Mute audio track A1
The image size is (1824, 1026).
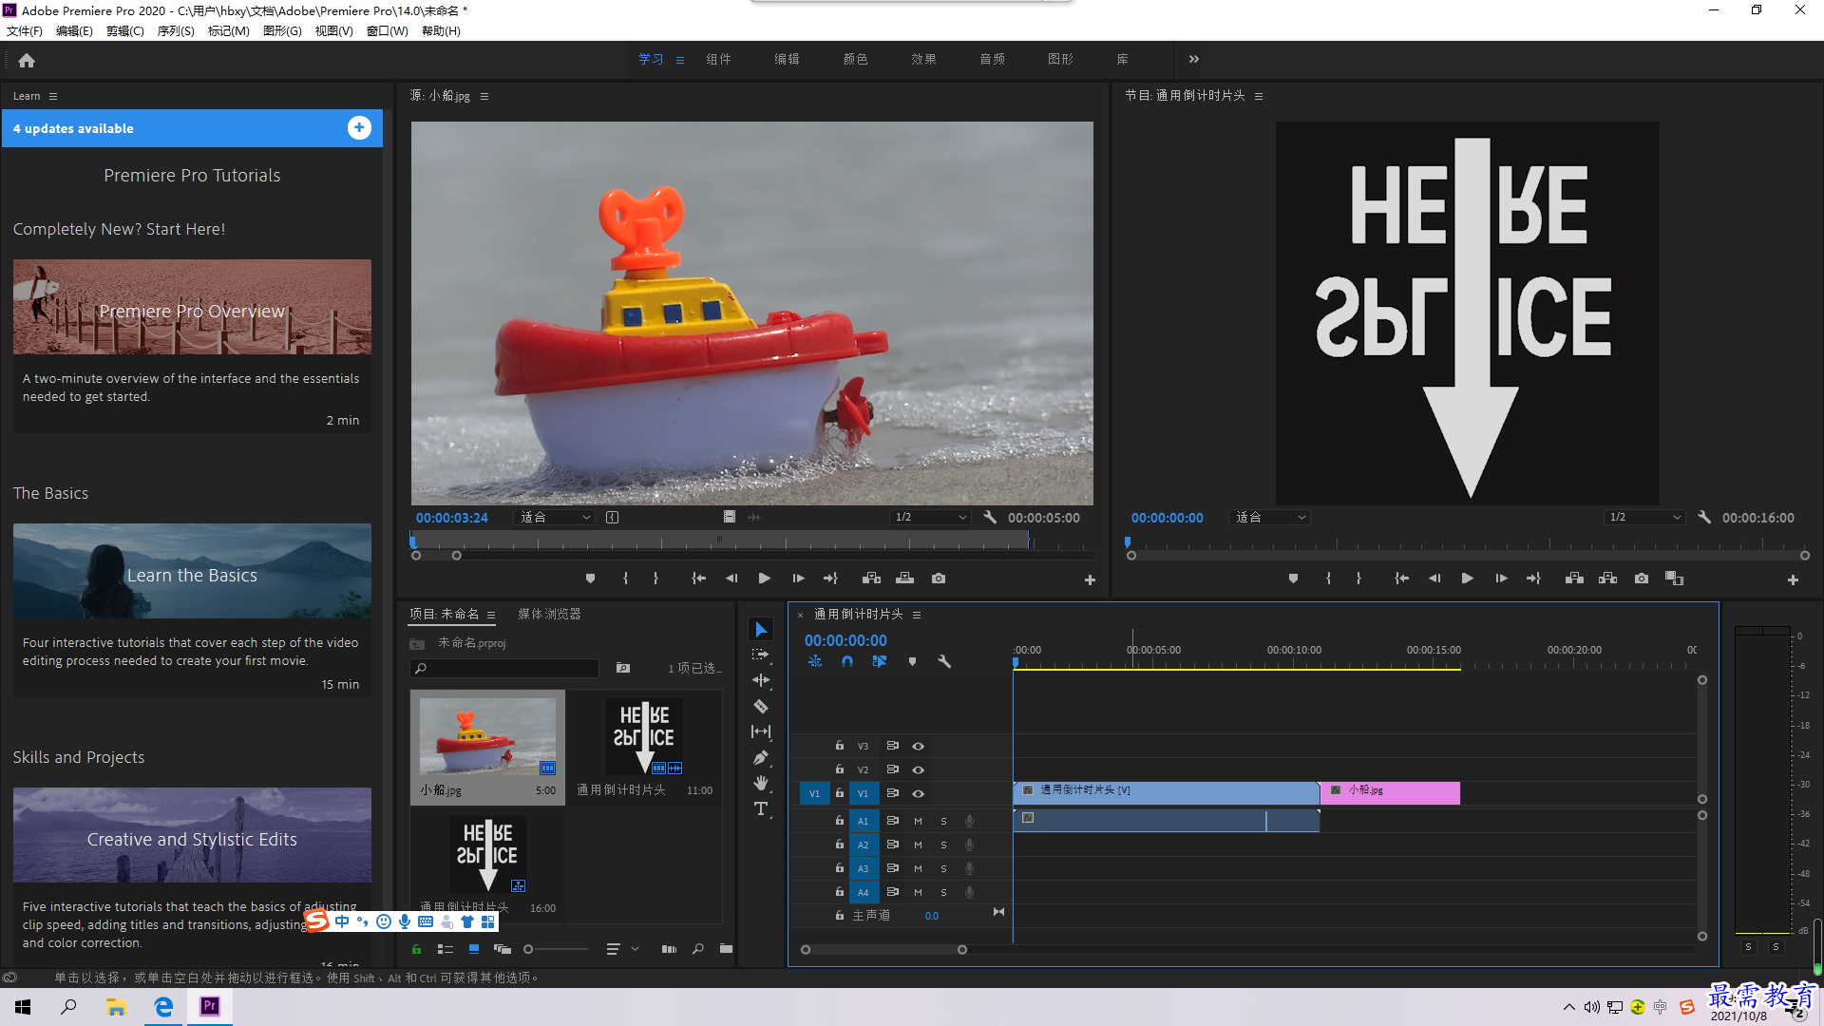[918, 822]
